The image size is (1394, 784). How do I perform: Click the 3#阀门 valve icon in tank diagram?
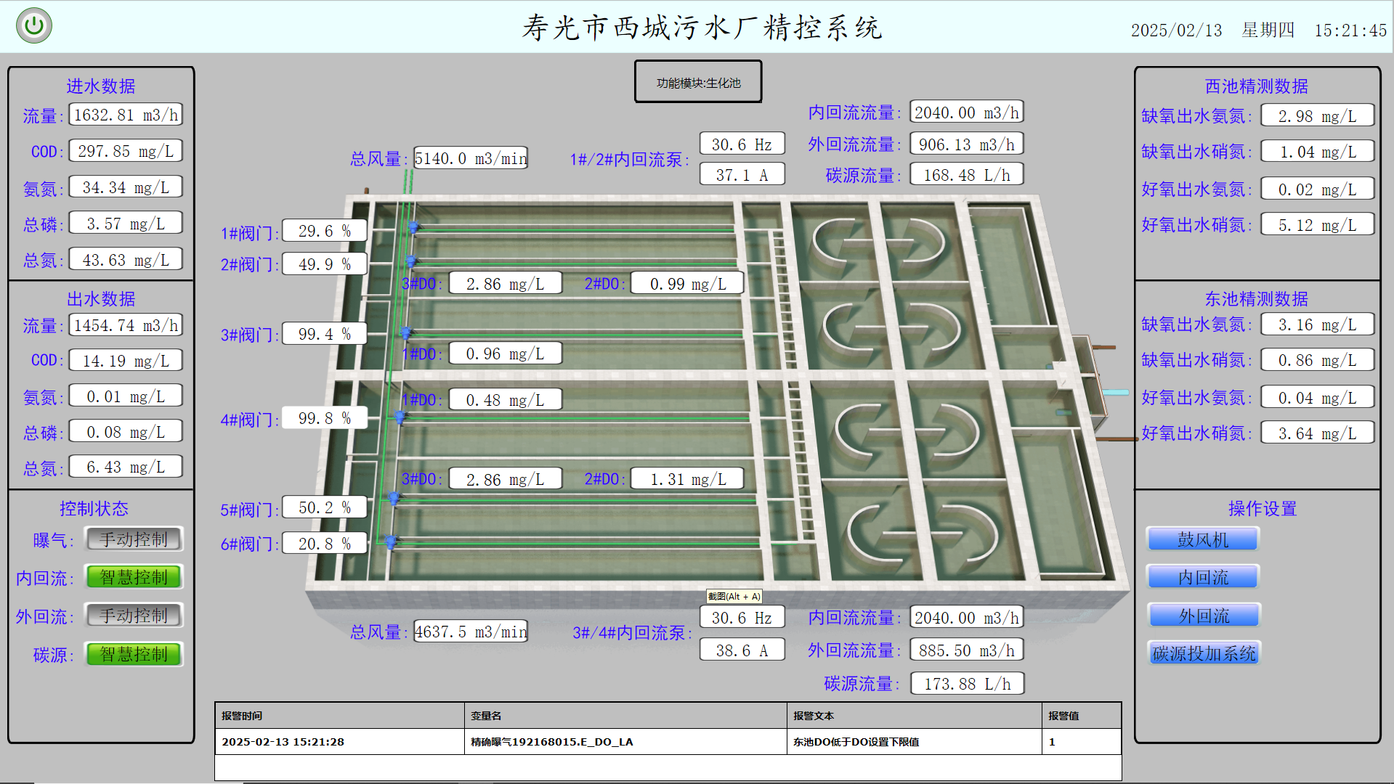405,332
